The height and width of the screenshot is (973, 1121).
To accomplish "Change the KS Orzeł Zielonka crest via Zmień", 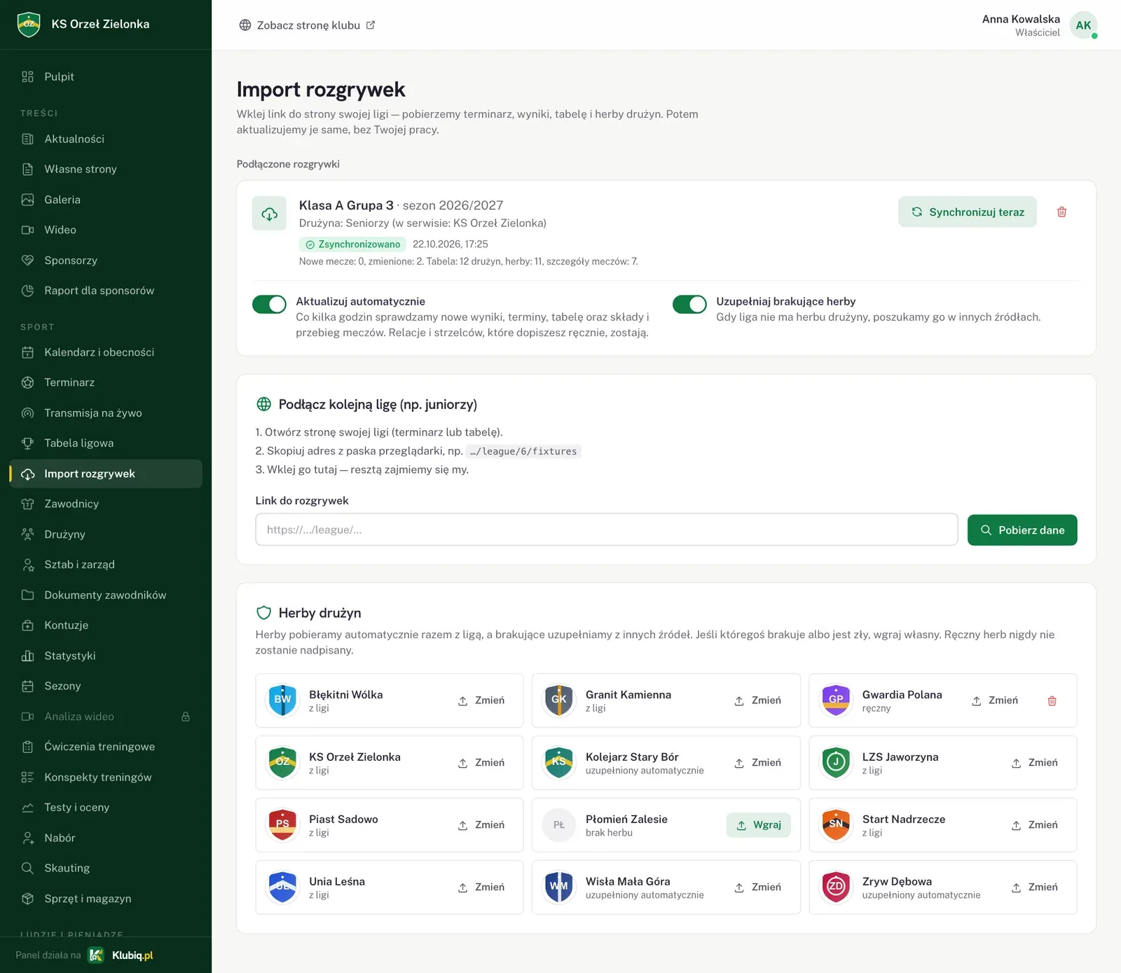I will click(481, 763).
